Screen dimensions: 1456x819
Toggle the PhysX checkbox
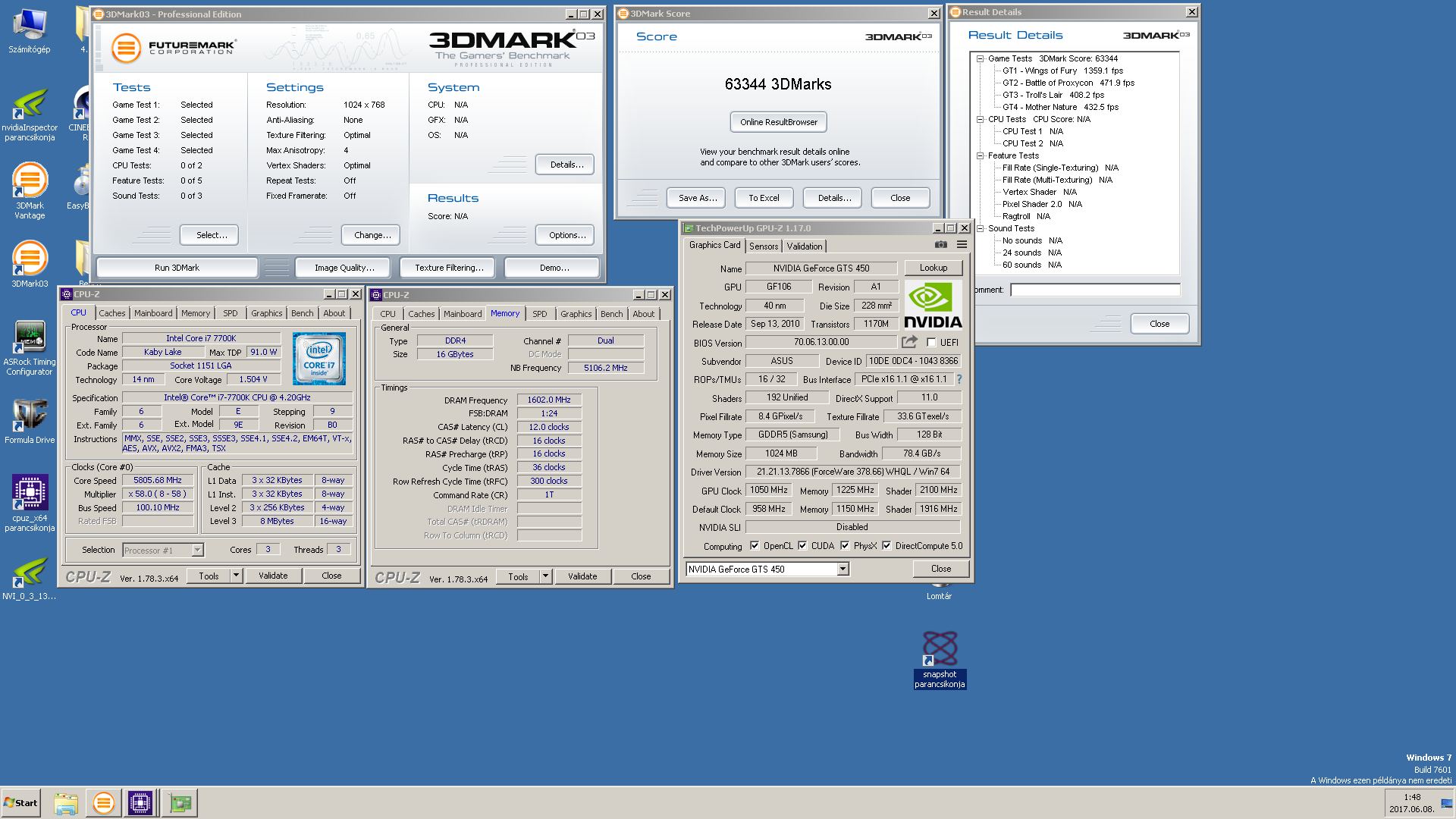[x=845, y=546]
